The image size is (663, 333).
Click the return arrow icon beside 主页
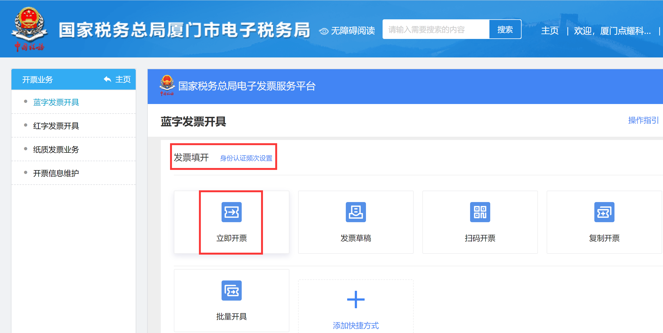[x=107, y=79]
